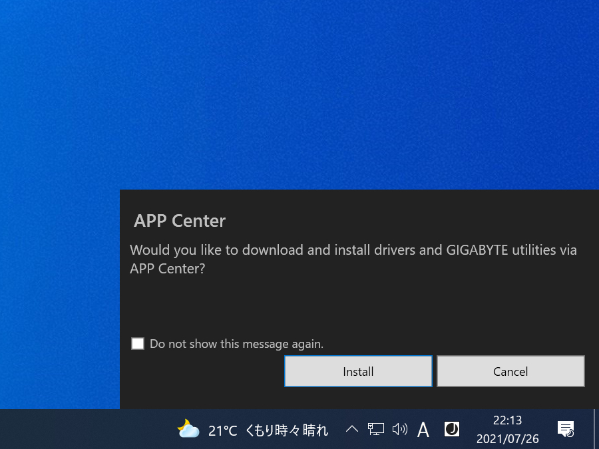Viewport: 599px width, 449px height.
Task: Check 'Do not show this message again'
Action: tap(138, 343)
